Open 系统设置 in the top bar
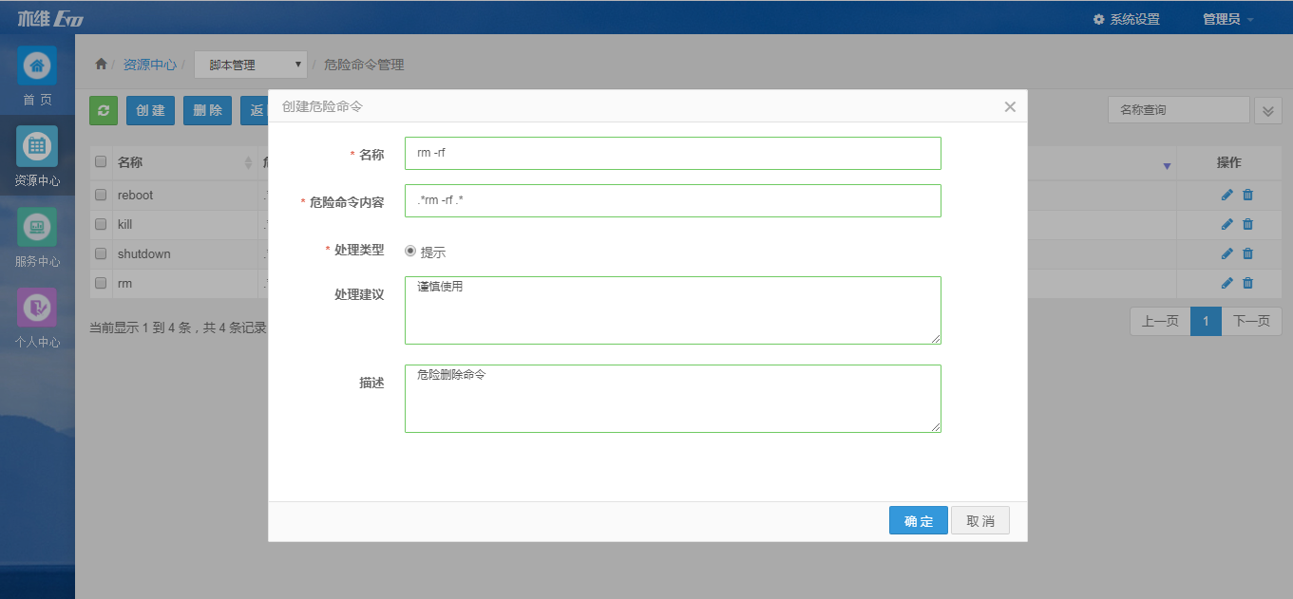 [1127, 19]
